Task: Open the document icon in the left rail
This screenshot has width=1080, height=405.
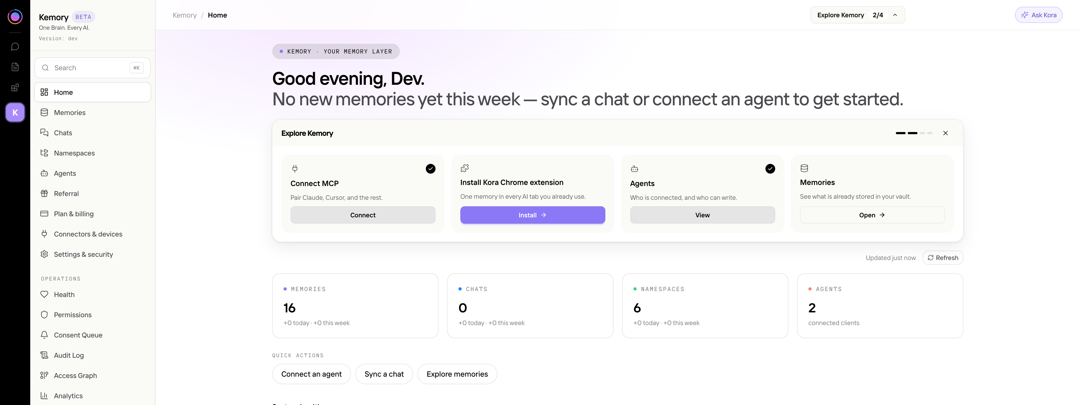Action: pos(15,67)
